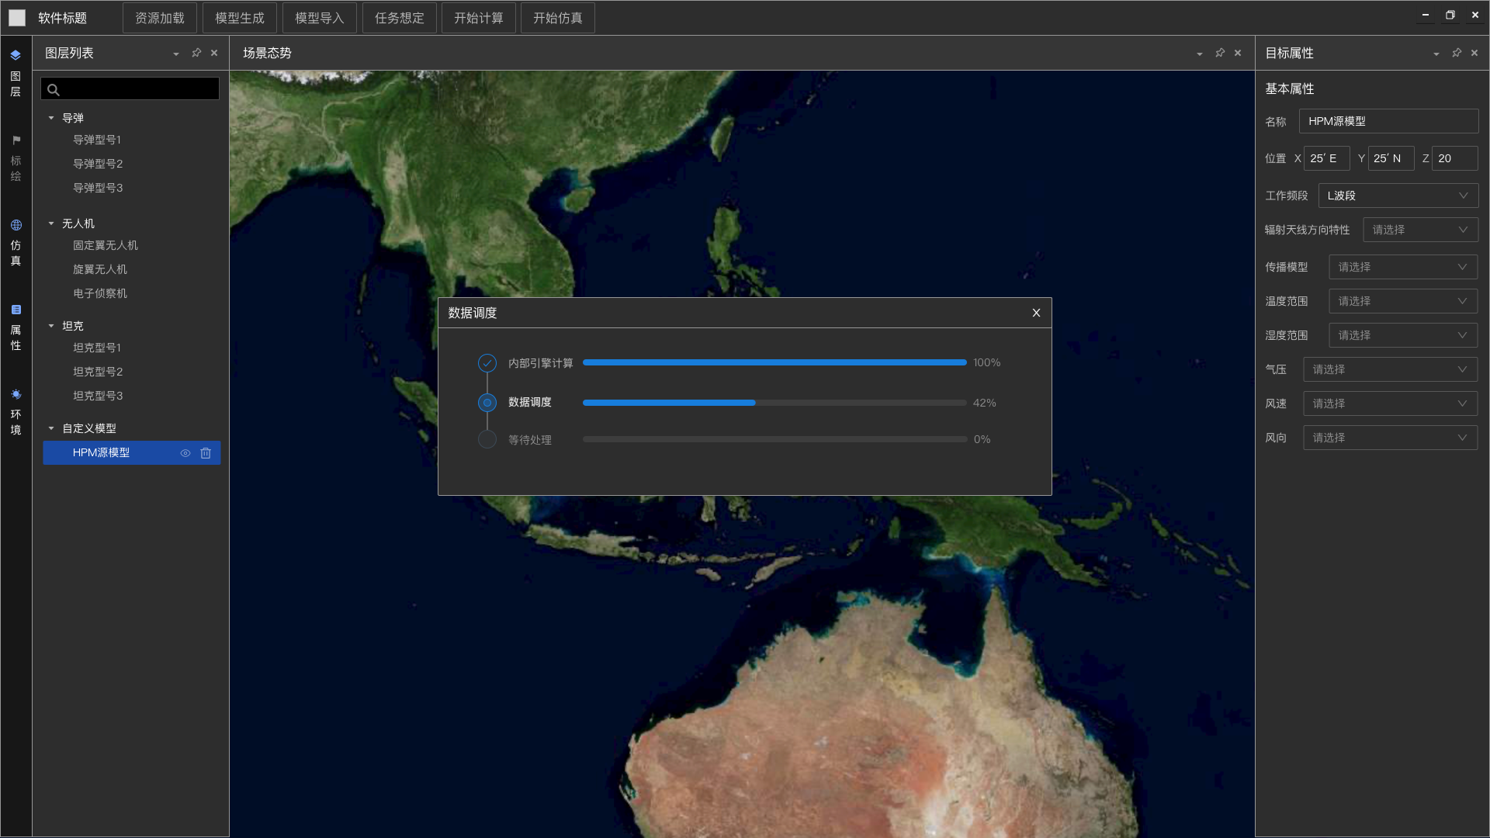Close the 场景态势 panel
Image resolution: width=1490 pixels, height=838 pixels.
[1238, 53]
